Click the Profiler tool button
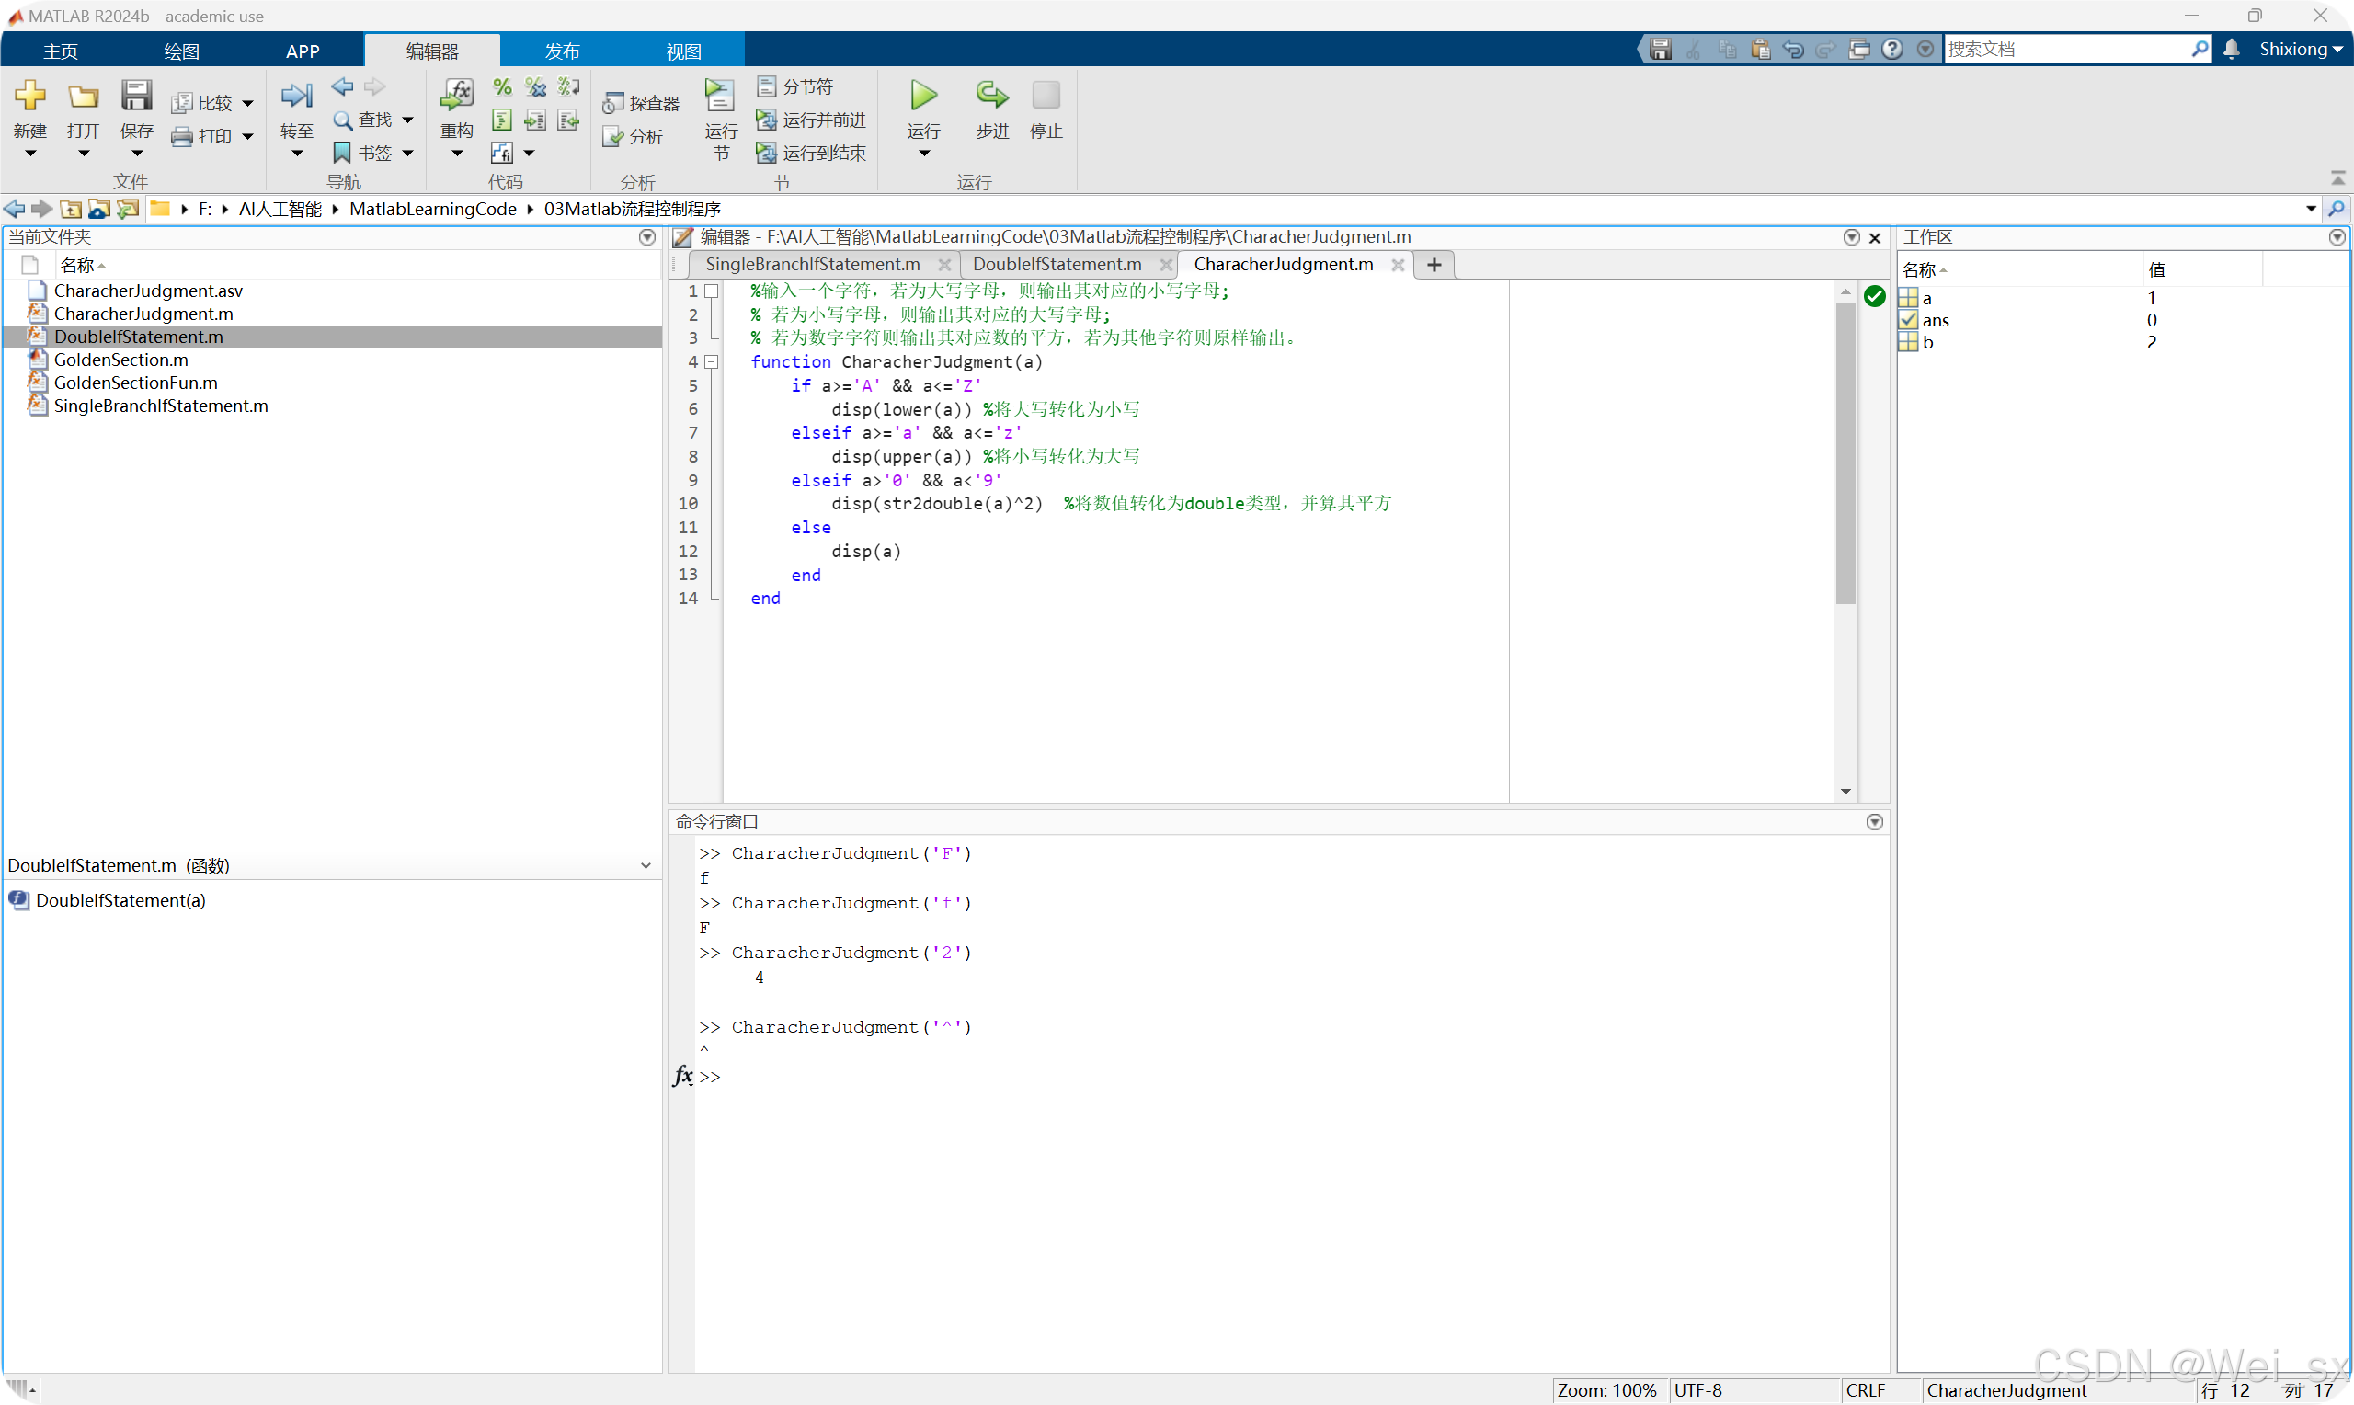2354x1405 pixels. [x=642, y=103]
